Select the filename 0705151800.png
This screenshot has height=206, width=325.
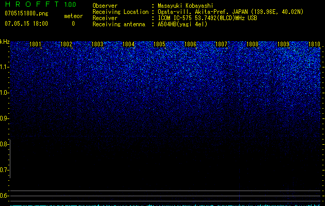coord(26,14)
